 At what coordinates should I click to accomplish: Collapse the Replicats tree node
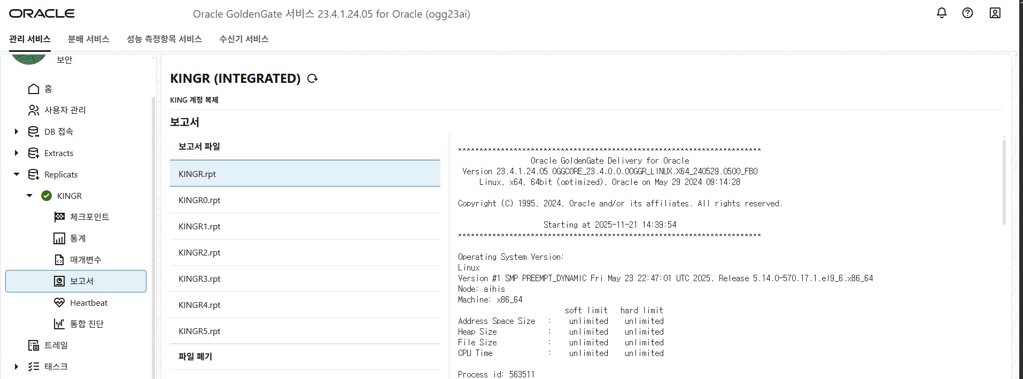16,174
